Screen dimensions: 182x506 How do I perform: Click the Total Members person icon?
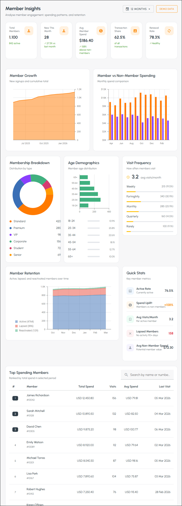click(29, 31)
